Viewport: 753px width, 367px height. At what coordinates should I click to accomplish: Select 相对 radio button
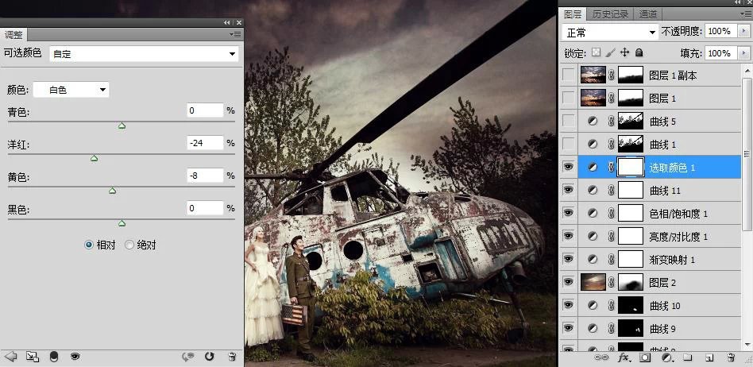point(88,245)
